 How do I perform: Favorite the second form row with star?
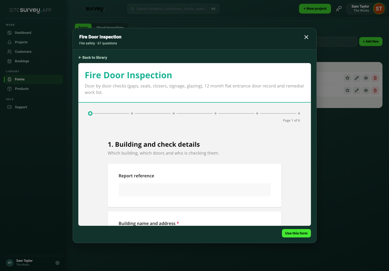(x=348, y=90)
